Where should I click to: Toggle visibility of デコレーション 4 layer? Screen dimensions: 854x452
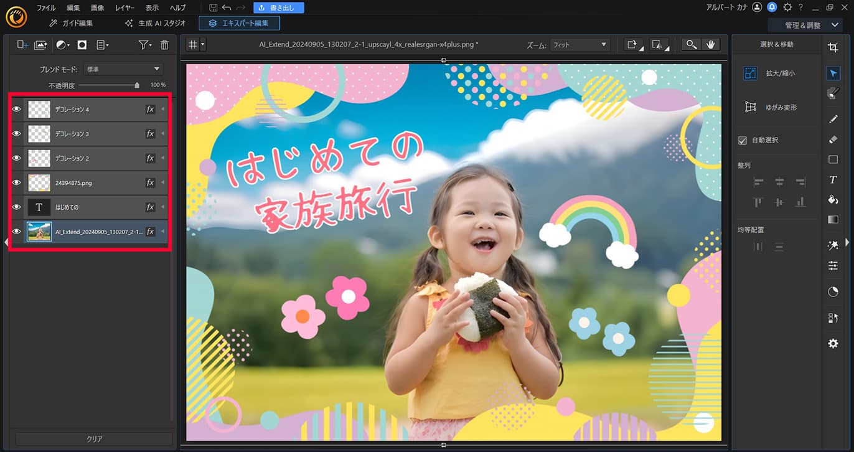[x=17, y=109]
